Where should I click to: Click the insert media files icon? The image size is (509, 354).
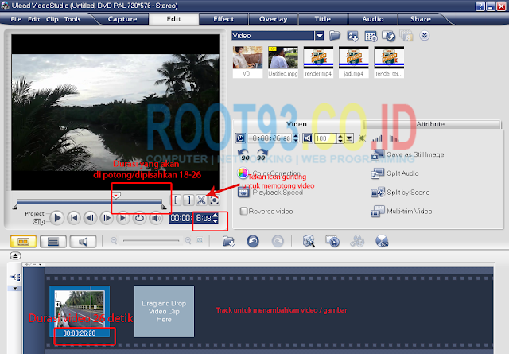228,241
